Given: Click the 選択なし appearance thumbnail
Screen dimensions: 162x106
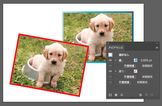Looking at the screenshot, I should 110,55.
